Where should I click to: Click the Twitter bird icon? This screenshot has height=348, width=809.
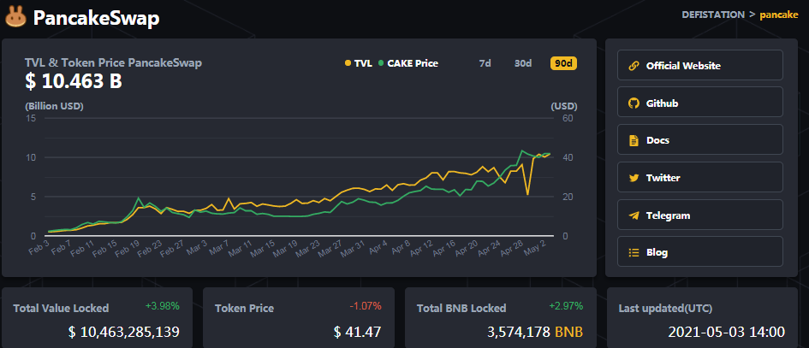(634, 178)
